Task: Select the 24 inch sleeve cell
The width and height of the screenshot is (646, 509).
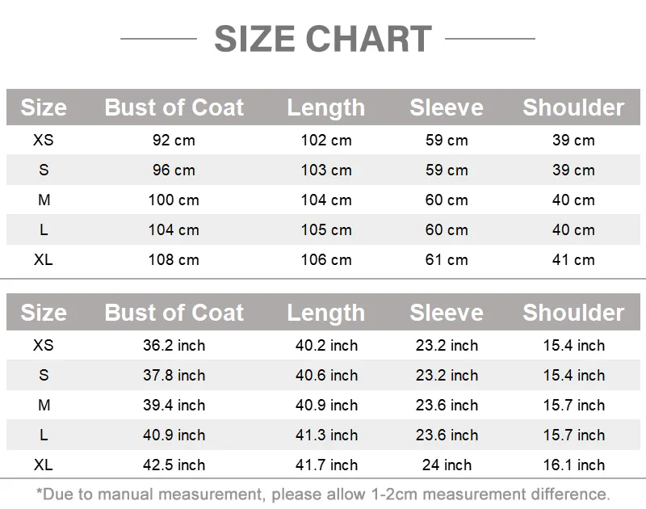Action: pyautogui.click(x=447, y=465)
